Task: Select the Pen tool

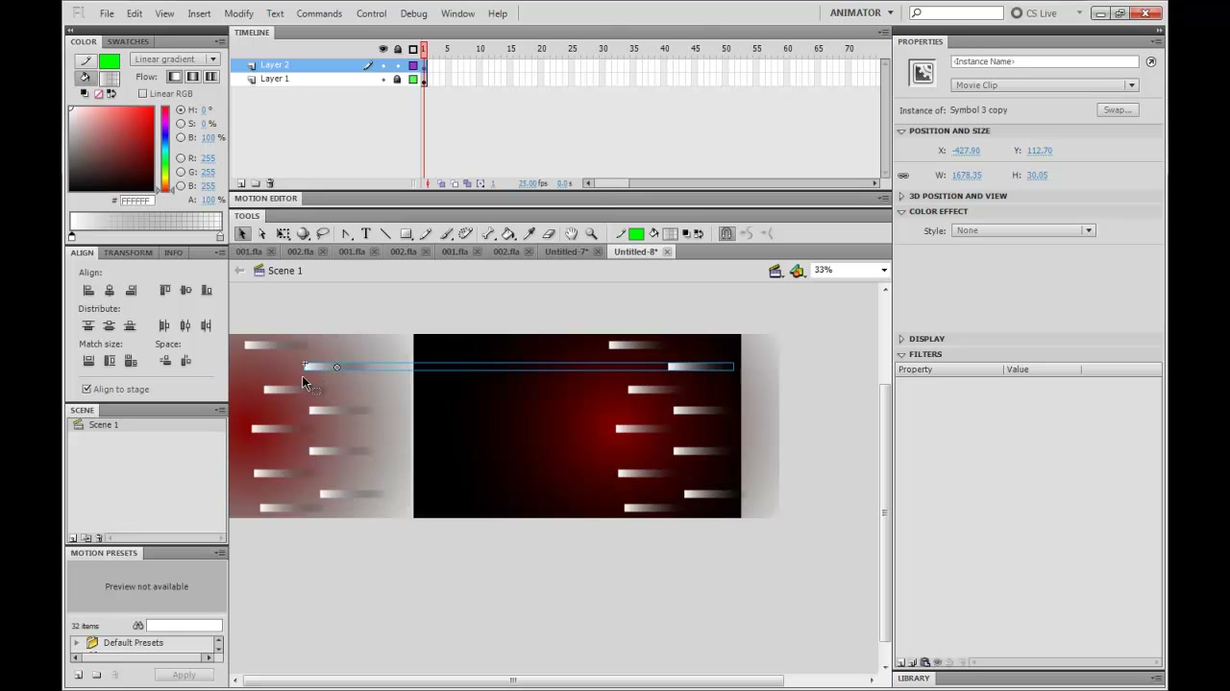Action: coord(346,233)
